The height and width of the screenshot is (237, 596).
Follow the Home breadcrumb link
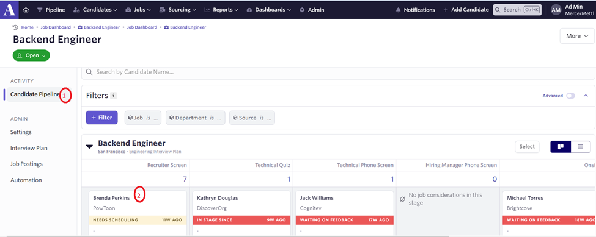(x=28, y=27)
